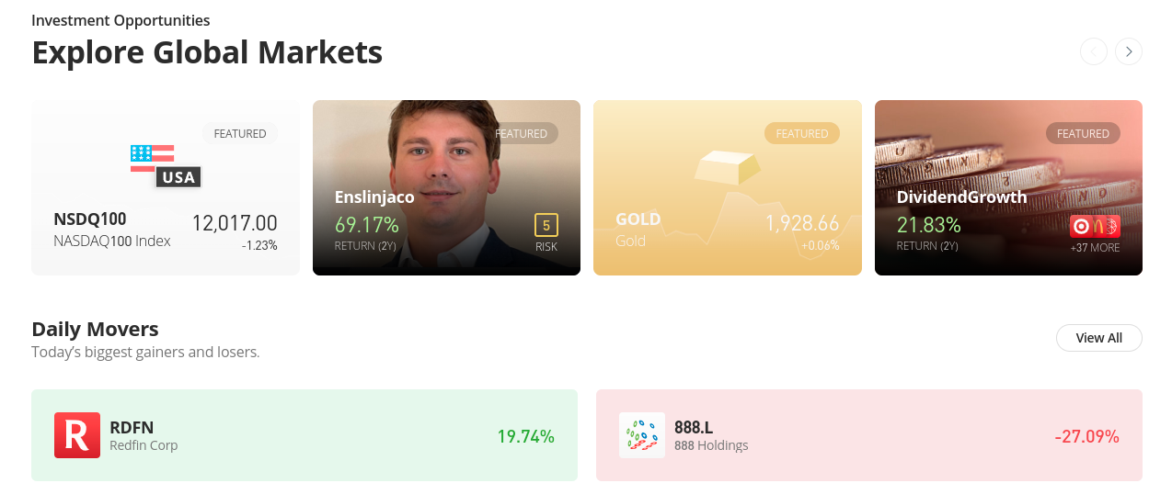Click the previous carousel arrow

click(1093, 51)
